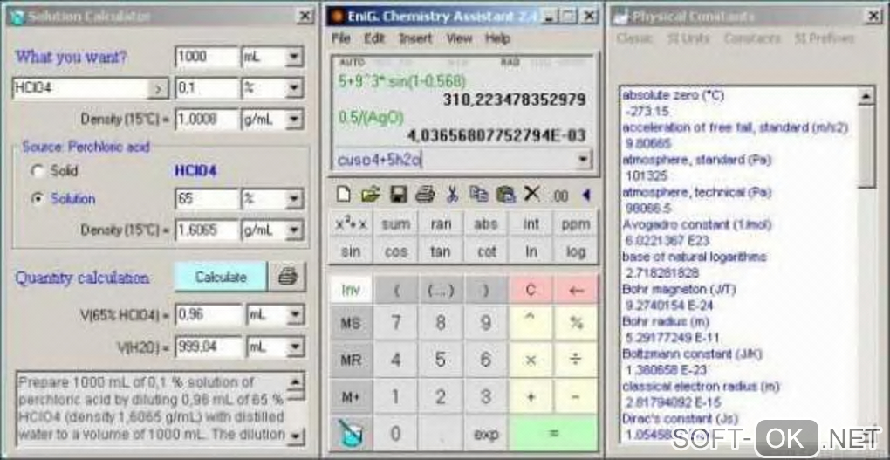Click the power ^ key
890x460 pixels.
click(531, 323)
